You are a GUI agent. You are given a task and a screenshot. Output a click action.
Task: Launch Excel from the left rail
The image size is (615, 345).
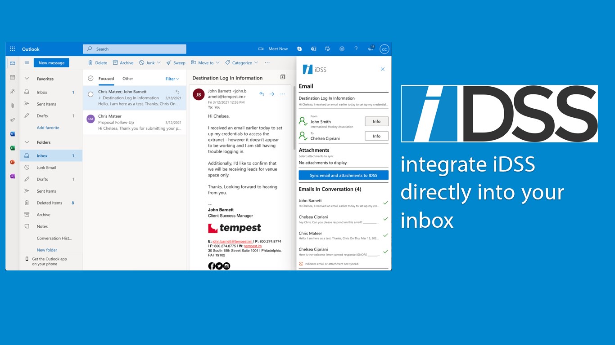point(13,148)
